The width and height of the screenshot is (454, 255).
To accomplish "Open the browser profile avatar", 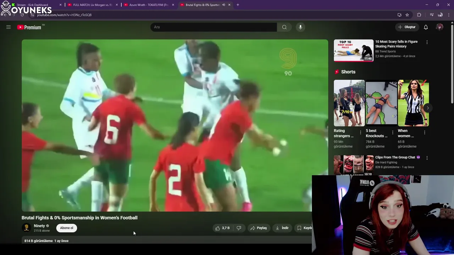I will pyautogui.click(x=440, y=15).
